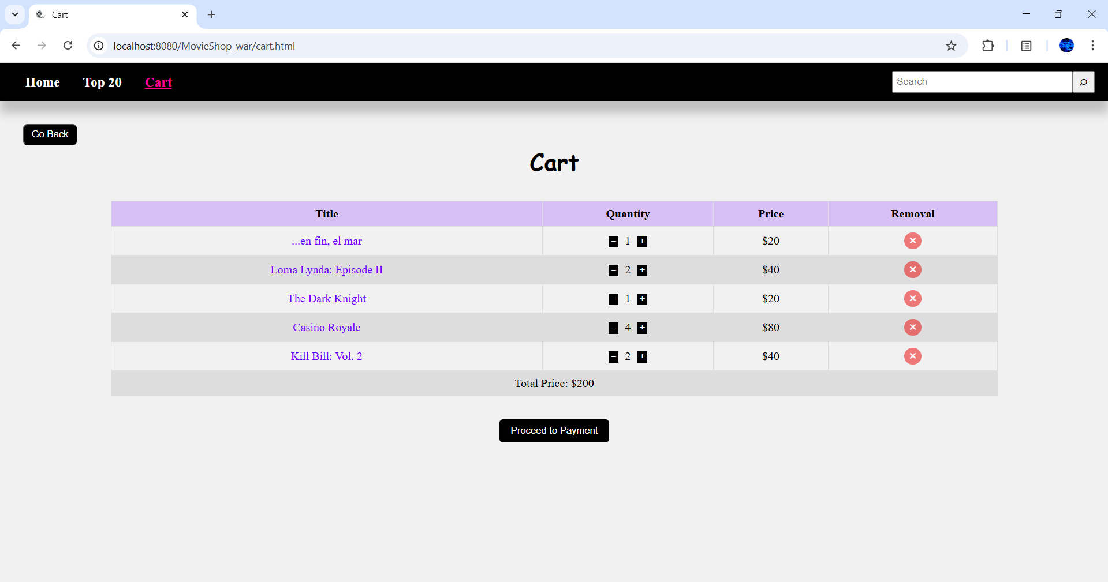Screen dimensions: 1108x582
Task: Open the browser profile avatar
Action: pos(1066,46)
